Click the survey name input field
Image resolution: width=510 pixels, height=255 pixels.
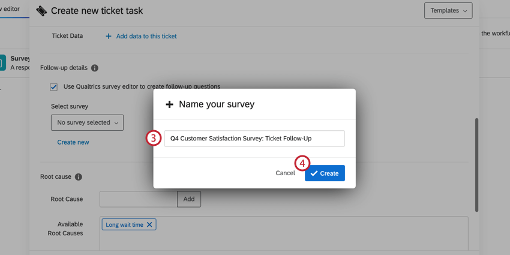click(x=254, y=139)
